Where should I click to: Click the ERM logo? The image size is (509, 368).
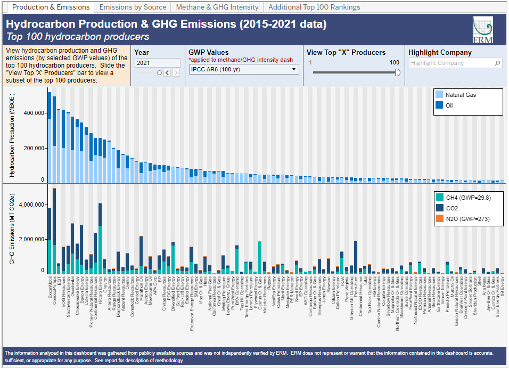[x=483, y=29]
